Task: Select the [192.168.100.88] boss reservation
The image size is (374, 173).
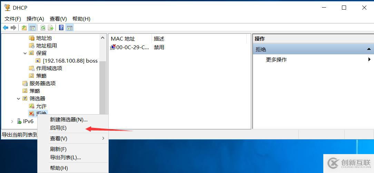Action: coord(70,61)
